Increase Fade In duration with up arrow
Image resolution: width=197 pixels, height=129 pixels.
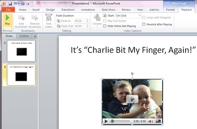tap(87, 20)
